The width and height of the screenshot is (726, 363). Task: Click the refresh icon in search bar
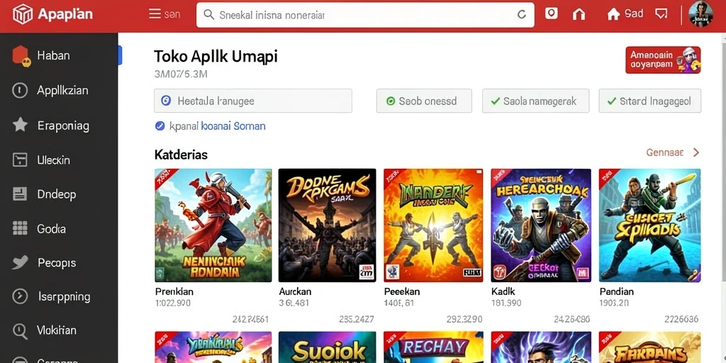coord(521,15)
